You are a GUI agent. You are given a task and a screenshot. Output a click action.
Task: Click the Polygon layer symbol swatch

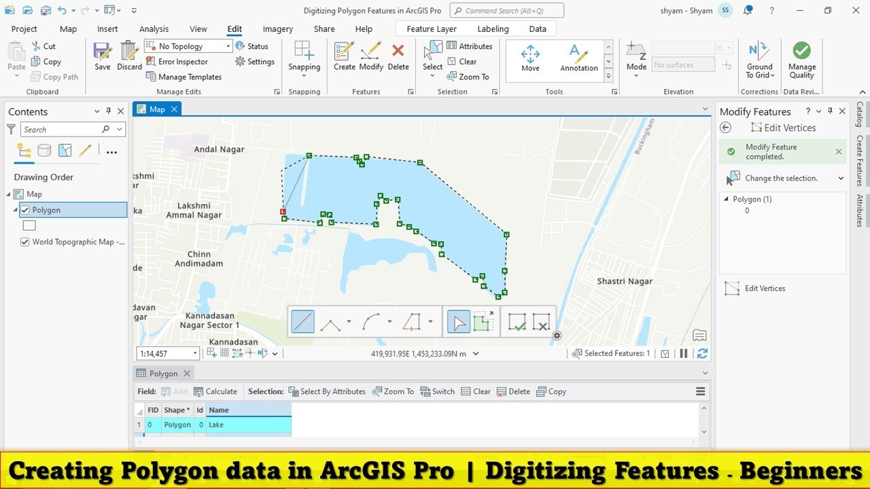coord(29,225)
